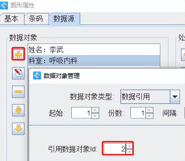Increase the 份数 value with up arrow

tap(149, 110)
